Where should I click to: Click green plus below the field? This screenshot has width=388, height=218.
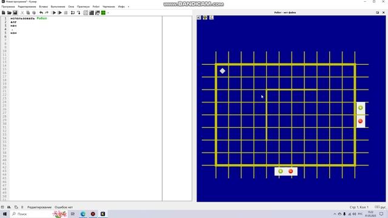tap(281, 171)
